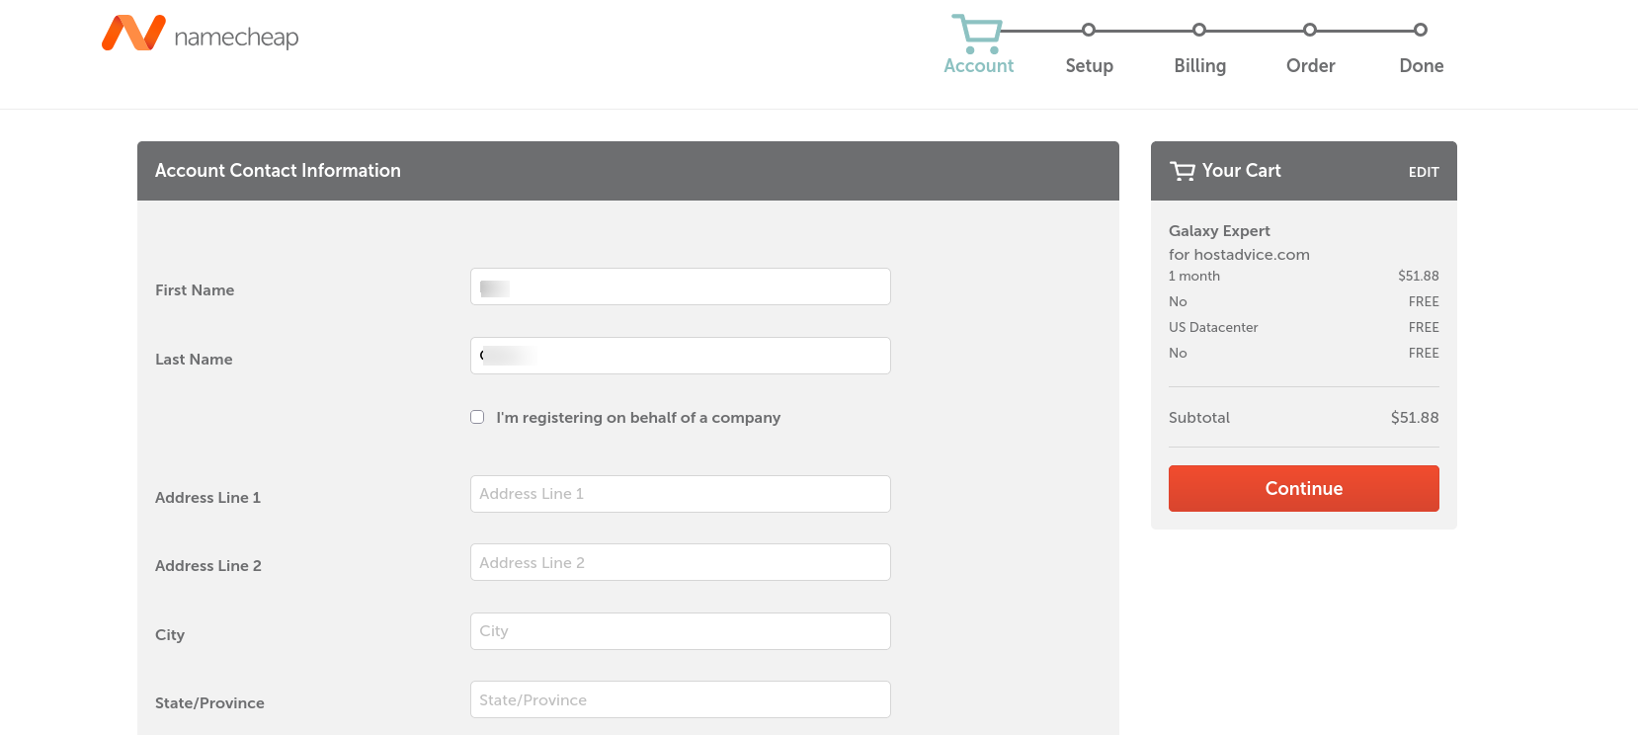Focus the First Name input field
The image size is (1638, 735).
(x=681, y=286)
